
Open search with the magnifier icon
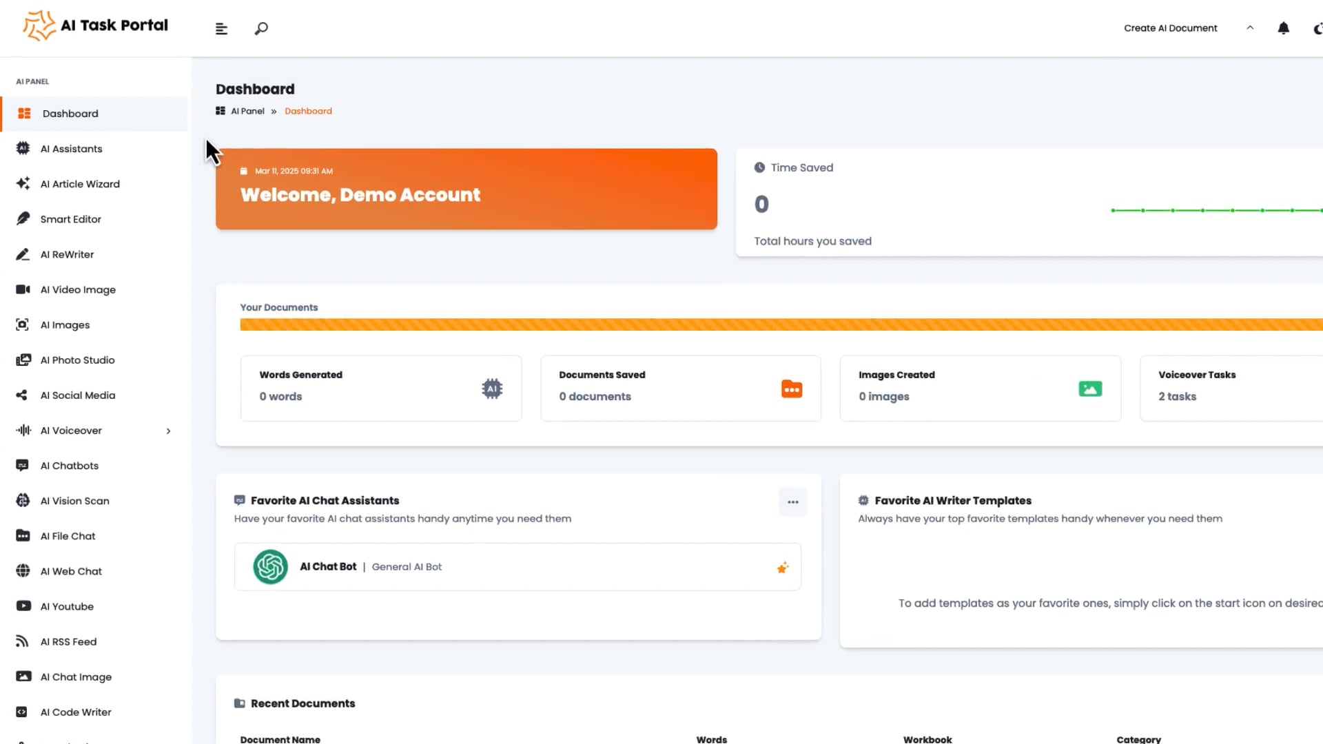[x=261, y=29]
